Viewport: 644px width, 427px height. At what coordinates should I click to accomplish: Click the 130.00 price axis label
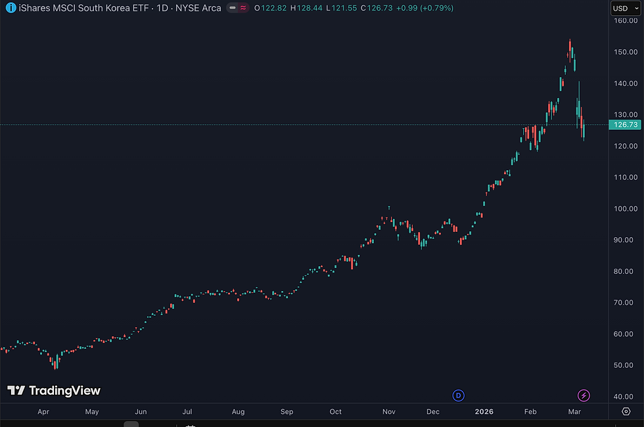tap(626, 114)
